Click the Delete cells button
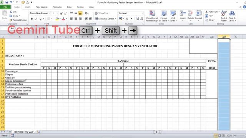Image resolution: width=246 pixels, height=138 pixels. (191, 16)
